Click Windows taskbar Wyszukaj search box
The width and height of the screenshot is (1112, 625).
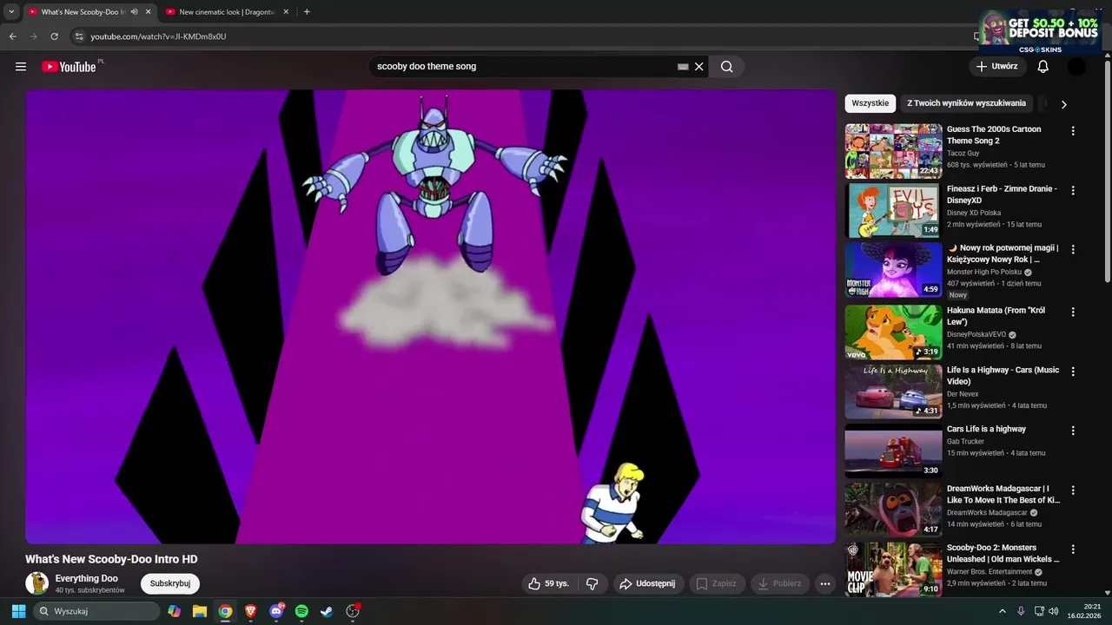click(x=96, y=611)
